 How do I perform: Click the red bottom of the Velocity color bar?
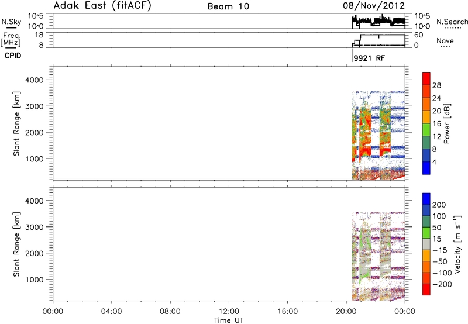point(426,289)
